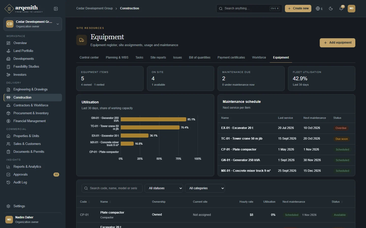Viewport: 366px width, 228px height.
Task: Click the Equipment truck header icon
Action: [x=82, y=40]
